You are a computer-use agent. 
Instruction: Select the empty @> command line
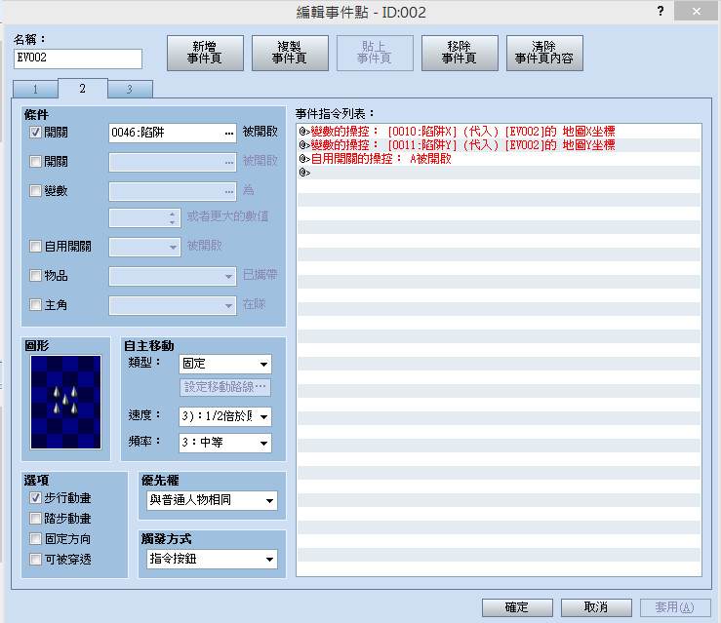pyautogui.click(x=499, y=173)
